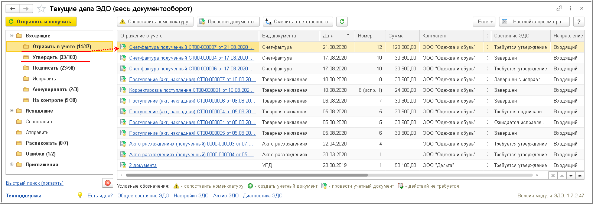Click the Сменить ответственного button
Image resolution: width=593 pixels, height=204 pixels.
point(298,21)
